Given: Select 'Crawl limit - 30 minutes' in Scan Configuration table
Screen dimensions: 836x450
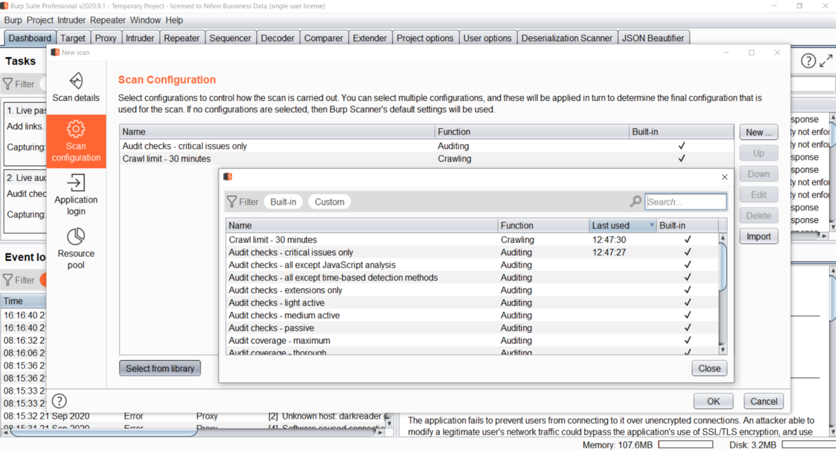Looking at the screenshot, I should pyautogui.click(x=427, y=159).
